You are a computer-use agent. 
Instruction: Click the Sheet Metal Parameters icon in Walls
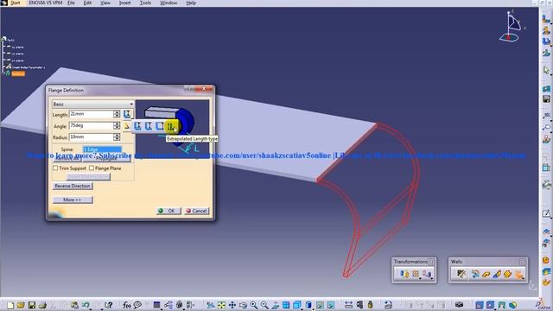click(x=461, y=274)
